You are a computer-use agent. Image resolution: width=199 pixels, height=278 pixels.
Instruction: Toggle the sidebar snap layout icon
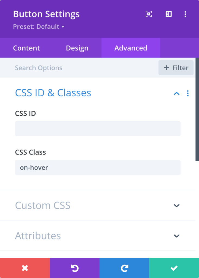click(169, 14)
